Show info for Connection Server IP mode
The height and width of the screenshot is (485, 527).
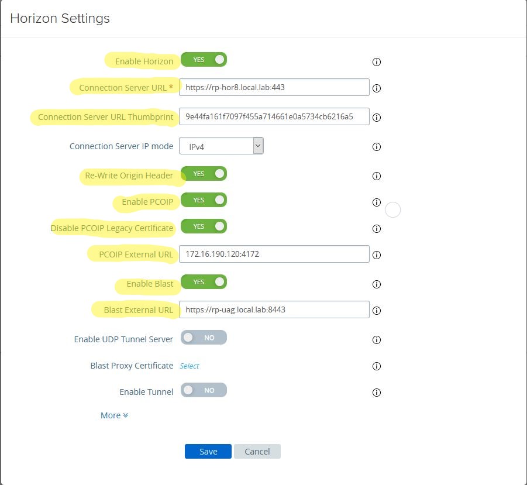point(377,146)
